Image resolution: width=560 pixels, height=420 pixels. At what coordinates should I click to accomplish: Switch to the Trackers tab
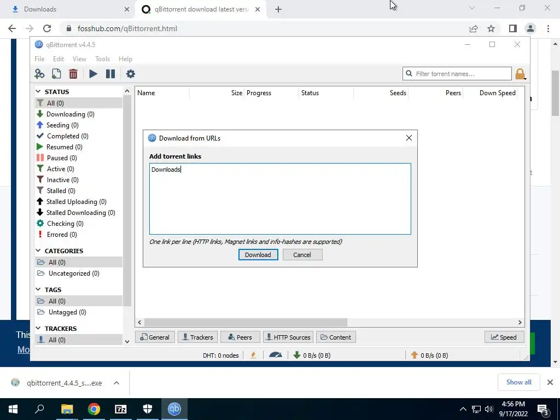(197, 337)
